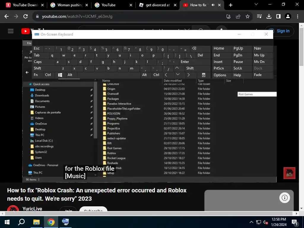Click the on-screen space bar
304x228 pixels.
tap(109, 75)
